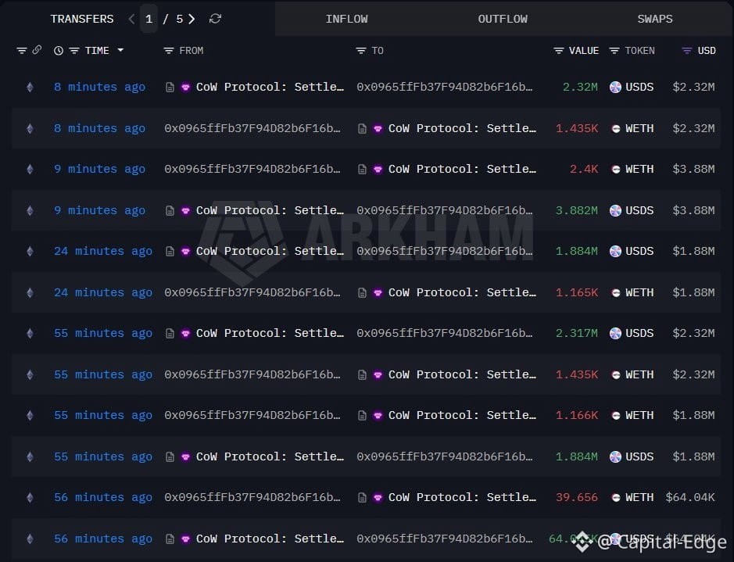Click the value 2.4K
This screenshot has height=562, width=734.
coord(584,169)
